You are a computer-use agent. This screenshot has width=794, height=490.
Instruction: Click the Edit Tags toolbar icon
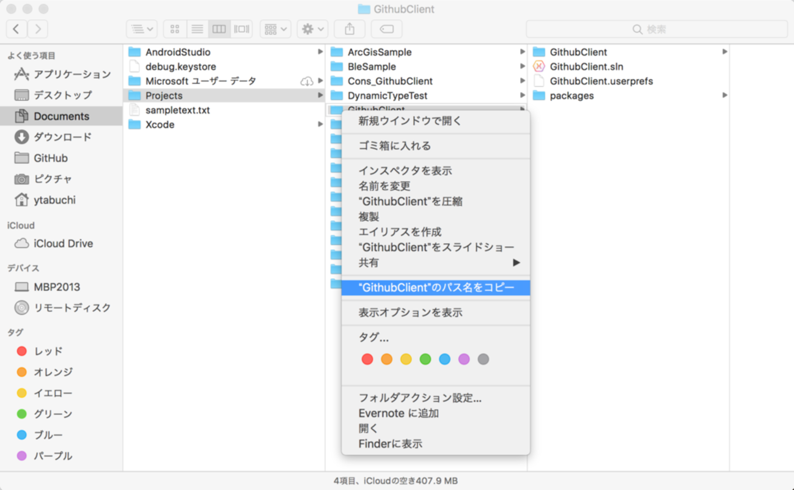[386, 29]
